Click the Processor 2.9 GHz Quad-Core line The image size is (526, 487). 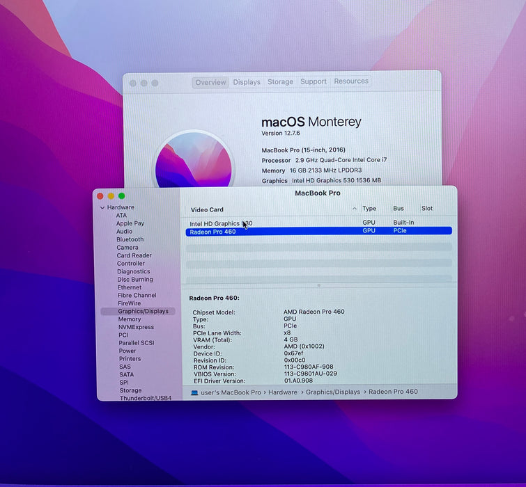324,160
